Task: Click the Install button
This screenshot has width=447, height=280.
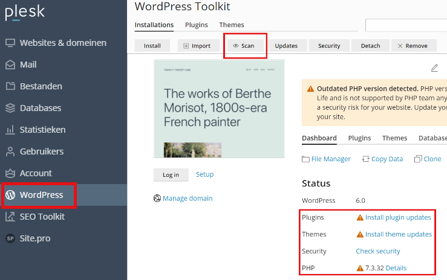Action: (152, 46)
